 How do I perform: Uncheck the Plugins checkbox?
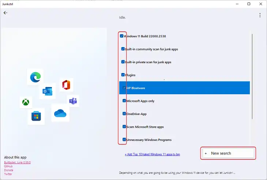tap(123, 75)
